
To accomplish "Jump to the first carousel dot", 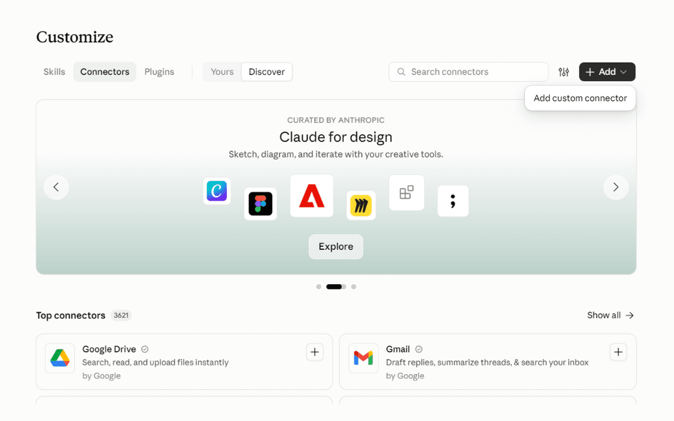I will coord(319,287).
